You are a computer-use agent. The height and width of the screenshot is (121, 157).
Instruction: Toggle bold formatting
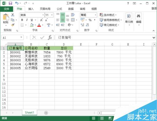(x=22, y=20)
